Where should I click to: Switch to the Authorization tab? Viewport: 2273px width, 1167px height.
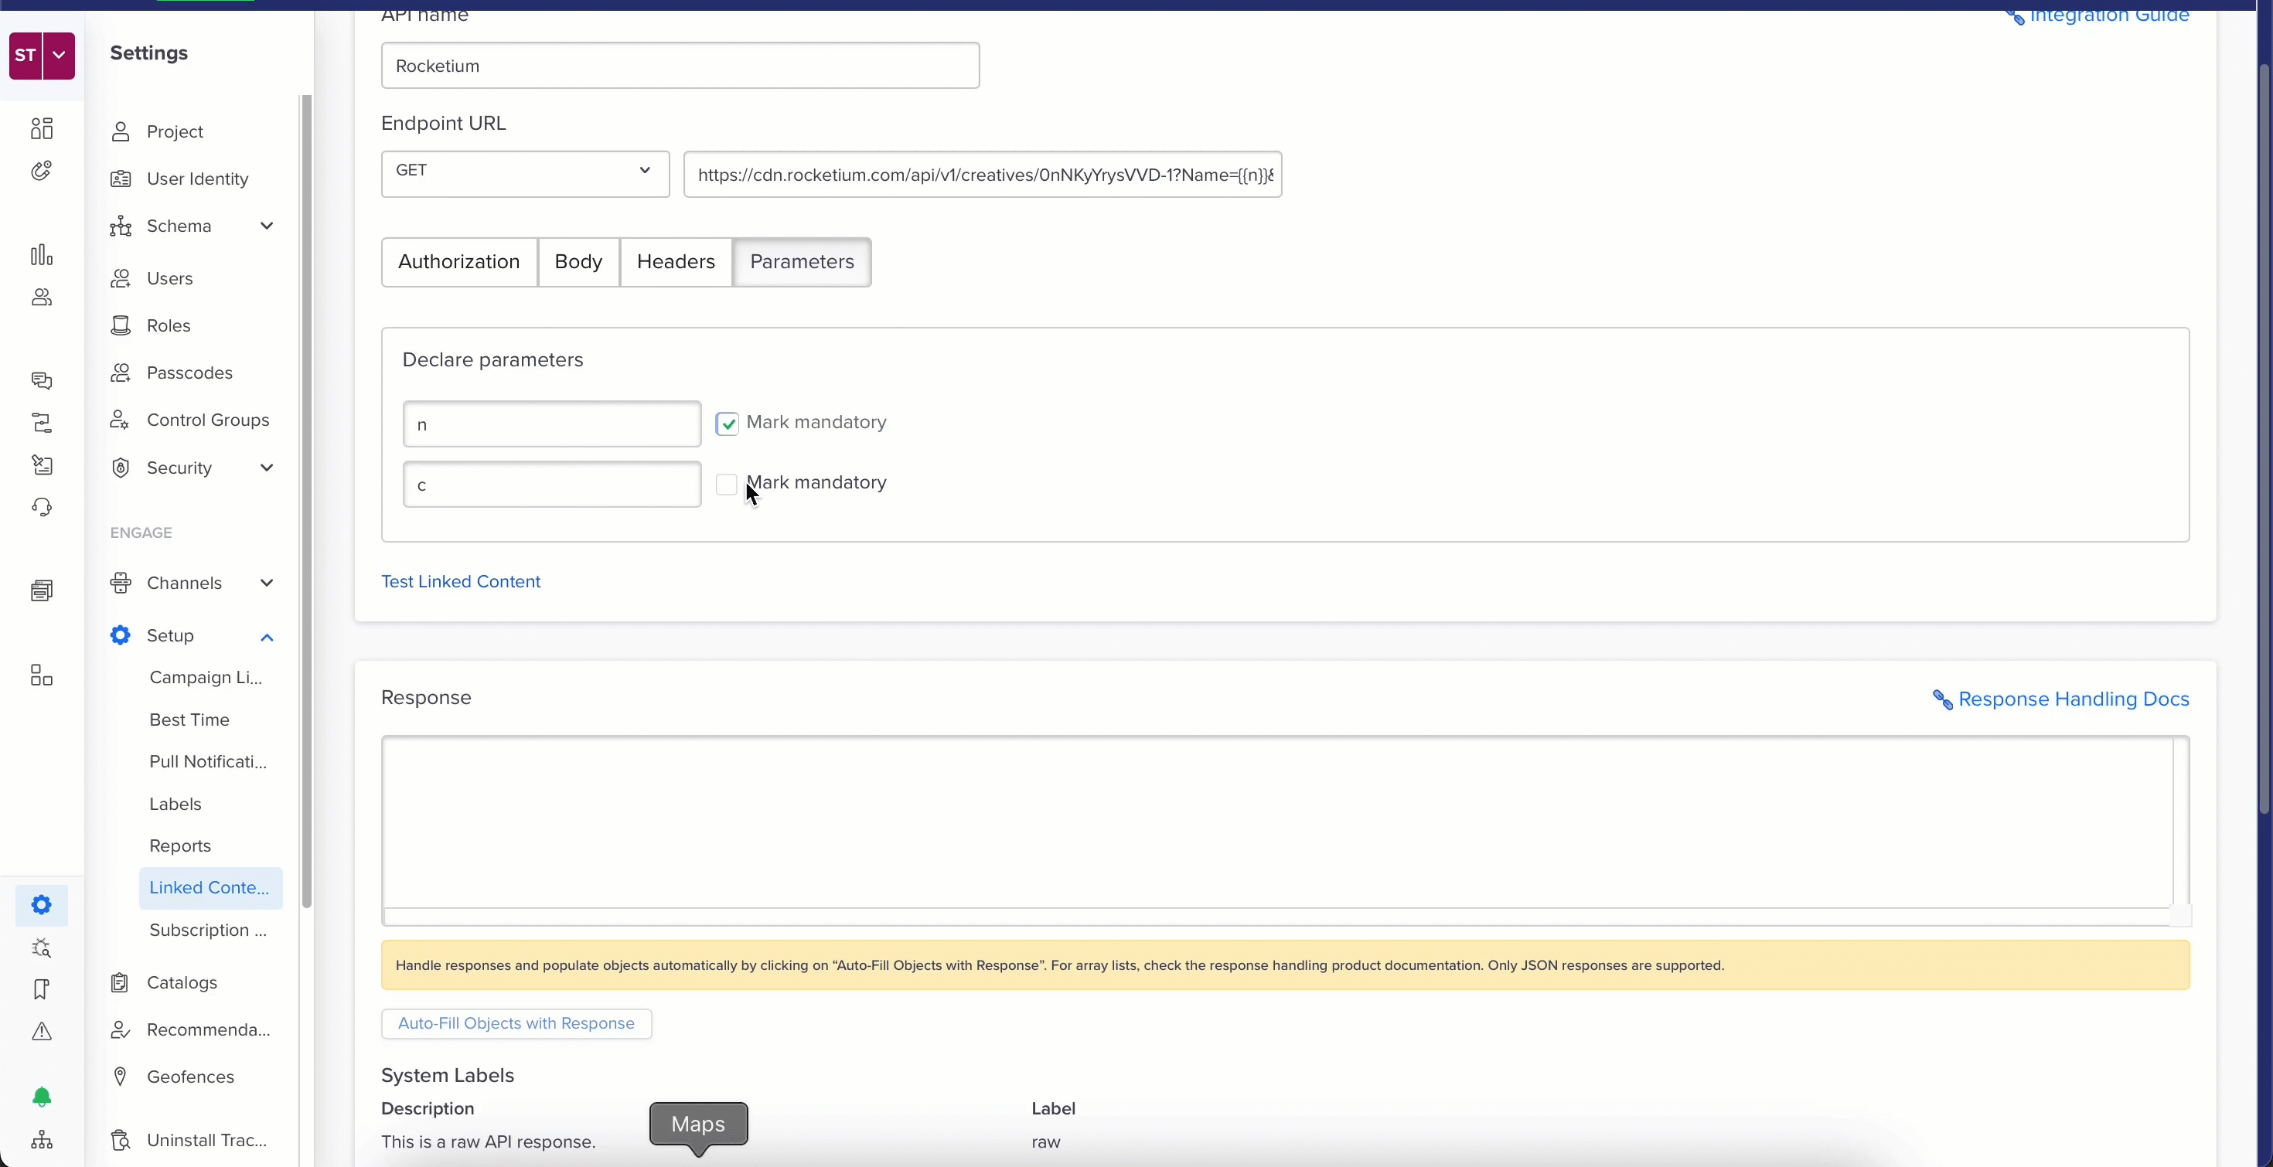(458, 262)
